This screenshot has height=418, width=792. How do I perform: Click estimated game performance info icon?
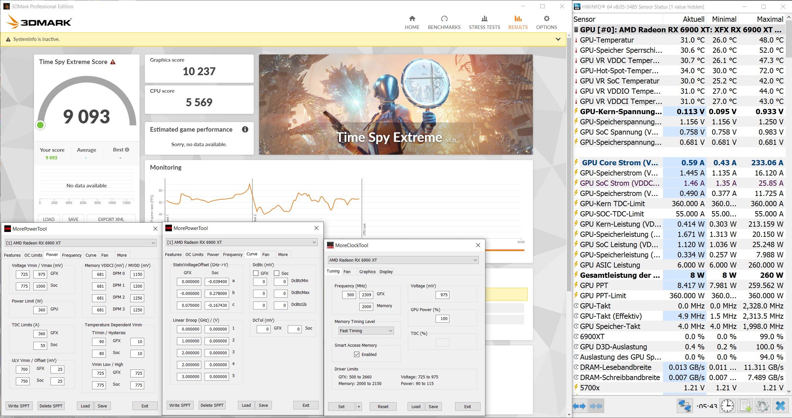coord(245,129)
